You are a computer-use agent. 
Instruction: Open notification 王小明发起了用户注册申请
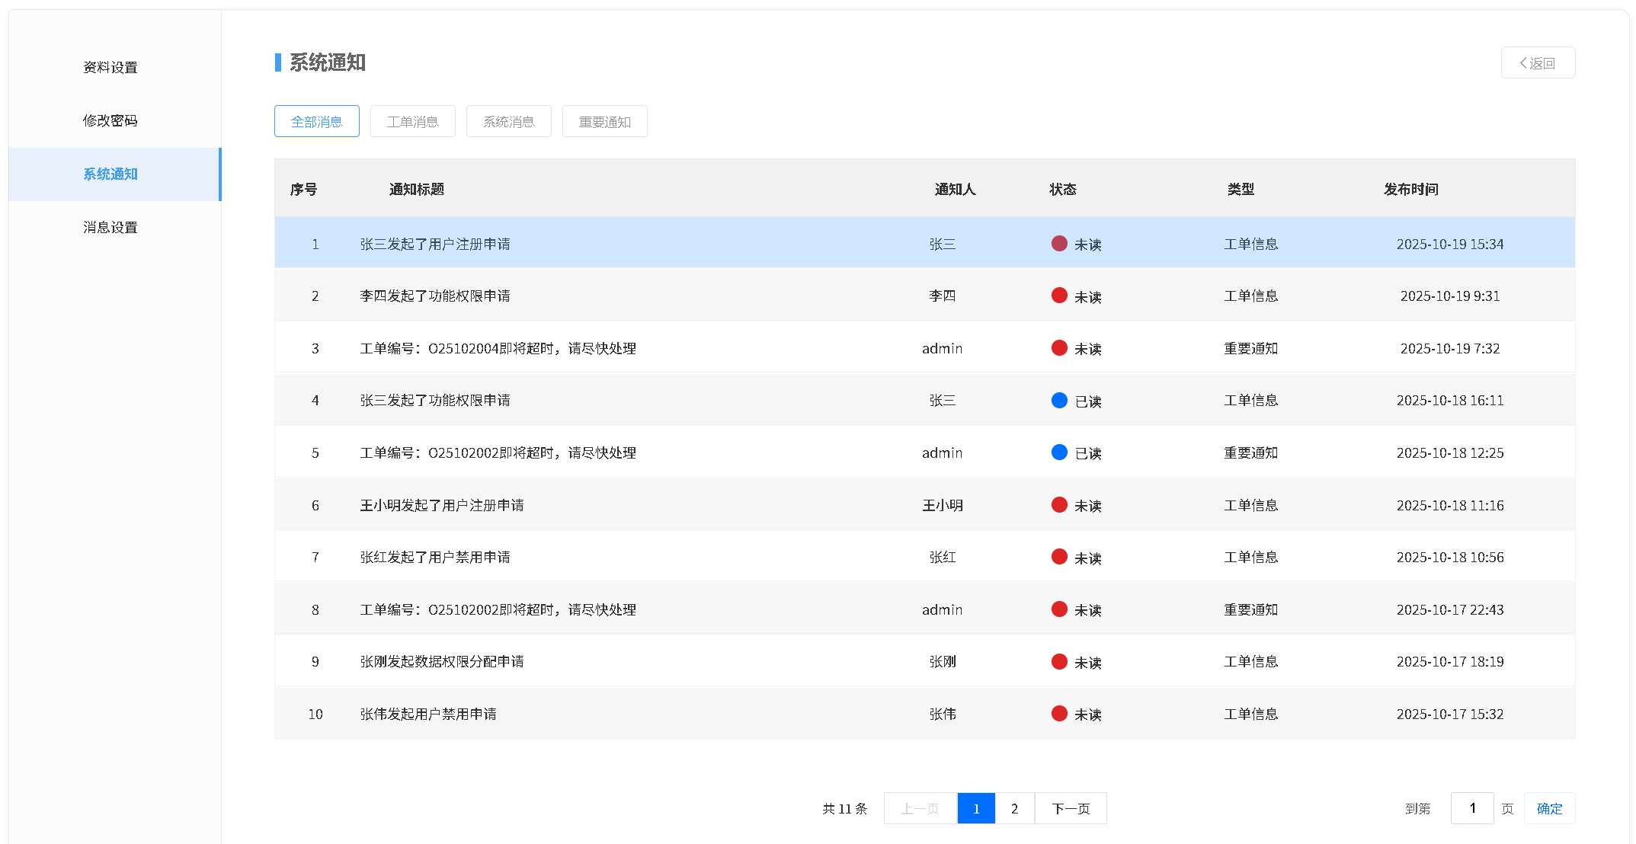442,505
